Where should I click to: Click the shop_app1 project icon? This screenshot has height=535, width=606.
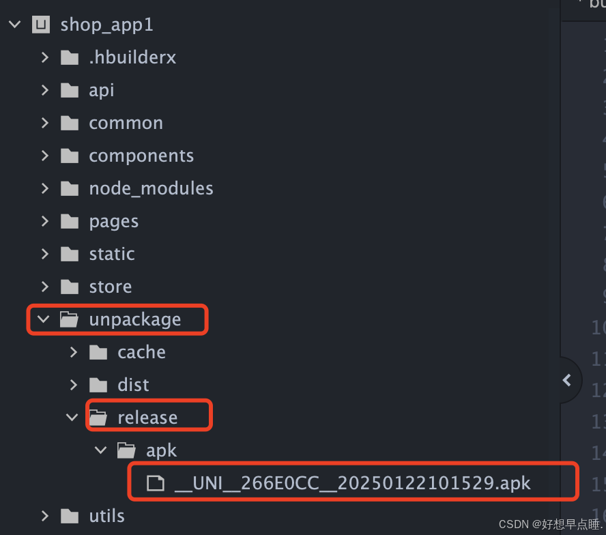(x=41, y=24)
